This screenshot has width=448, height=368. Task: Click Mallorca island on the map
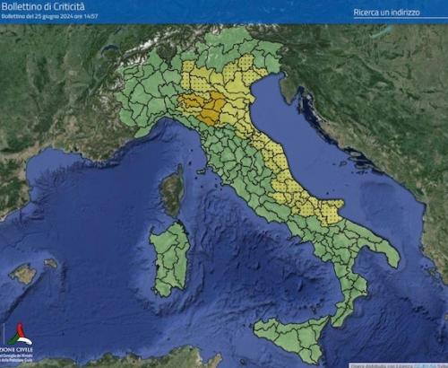coord(23,274)
